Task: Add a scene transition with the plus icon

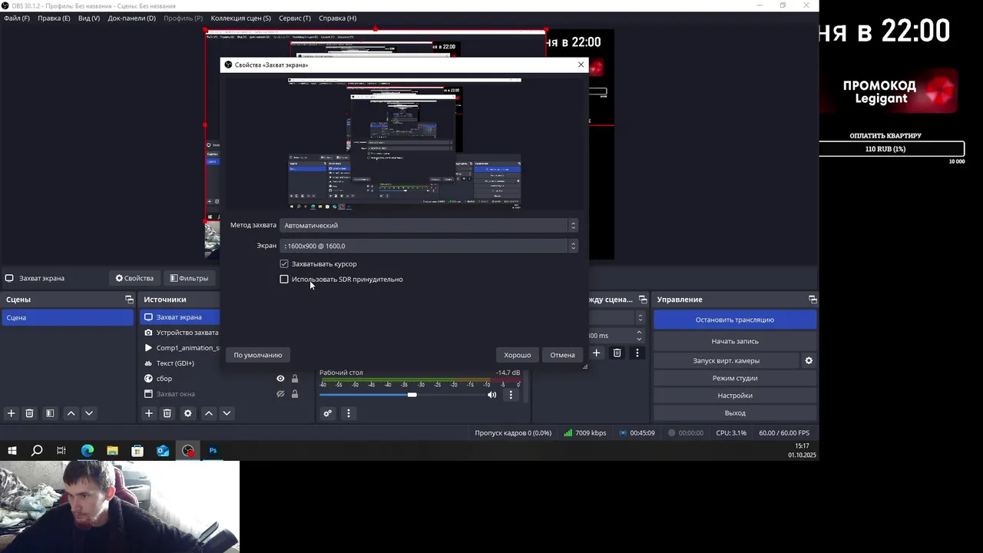Action: (x=596, y=353)
